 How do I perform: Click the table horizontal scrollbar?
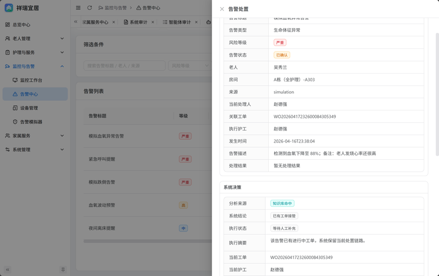coord(148,241)
